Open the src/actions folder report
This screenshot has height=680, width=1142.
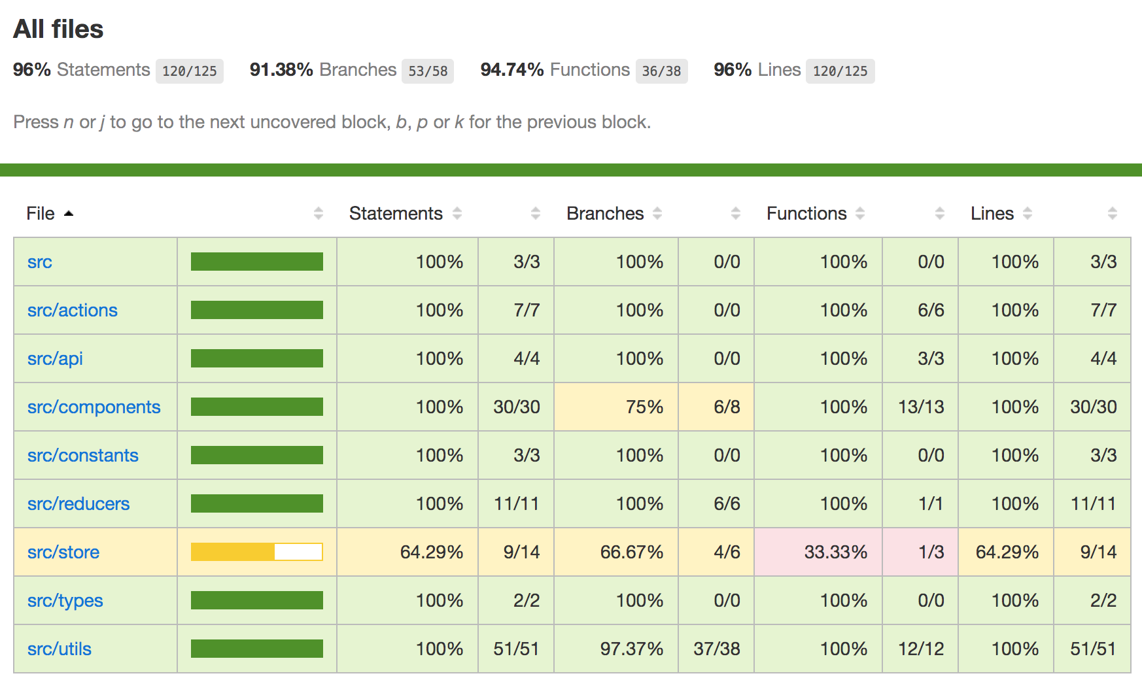click(73, 311)
